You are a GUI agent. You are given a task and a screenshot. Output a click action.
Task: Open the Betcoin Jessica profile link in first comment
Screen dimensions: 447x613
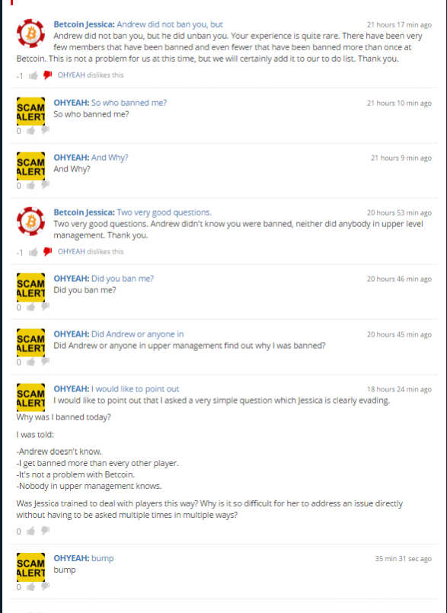[x=84, y=24]
